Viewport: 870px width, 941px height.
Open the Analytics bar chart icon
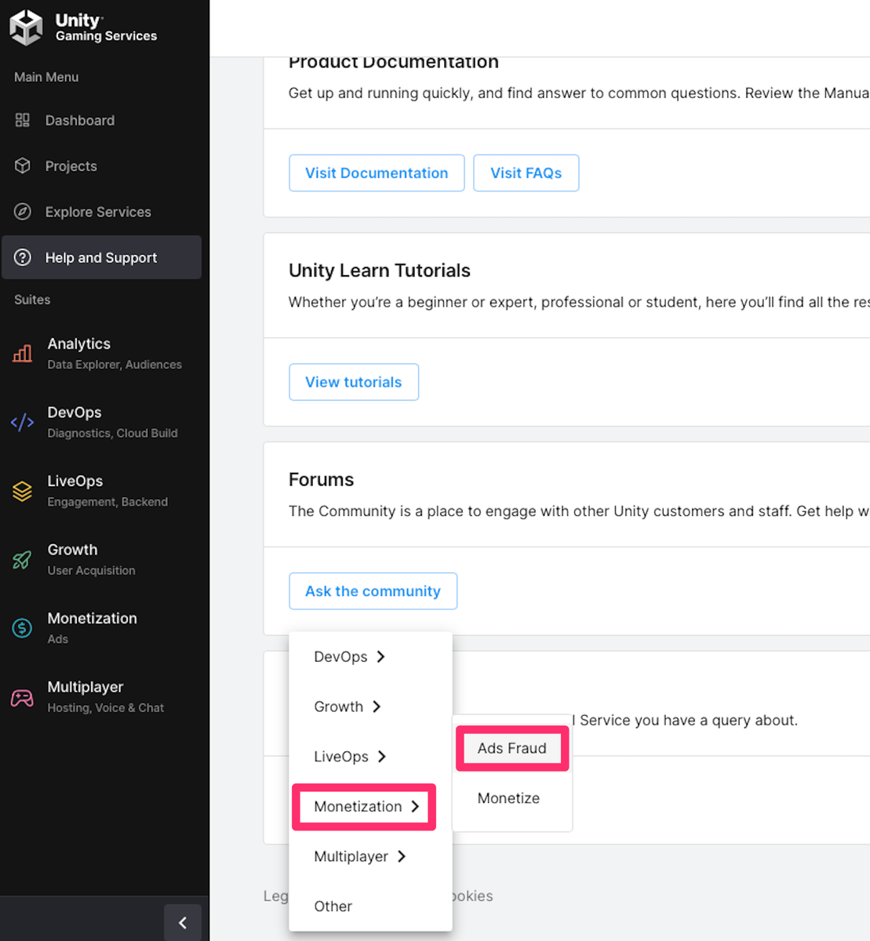[23, 353]
